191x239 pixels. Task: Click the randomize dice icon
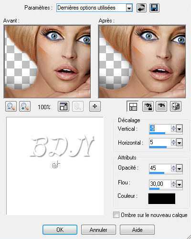click(x=176, y=106)
